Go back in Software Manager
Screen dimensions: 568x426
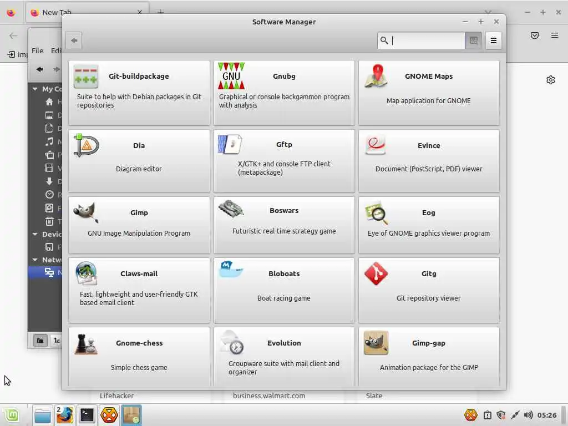click(x=74, y=40)
